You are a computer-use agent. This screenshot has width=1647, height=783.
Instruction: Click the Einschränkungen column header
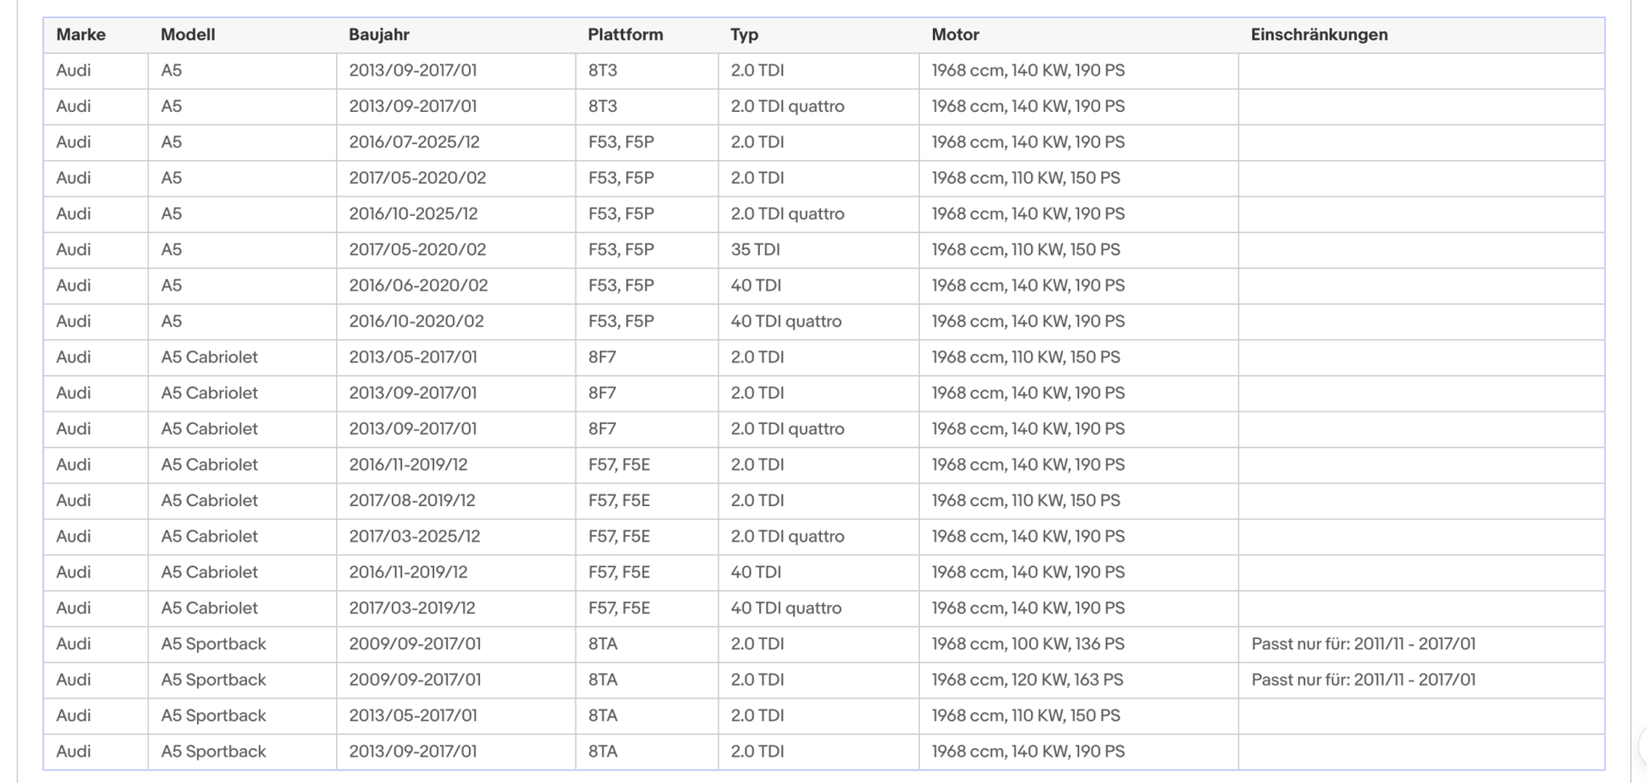[x=1319, y=35]
